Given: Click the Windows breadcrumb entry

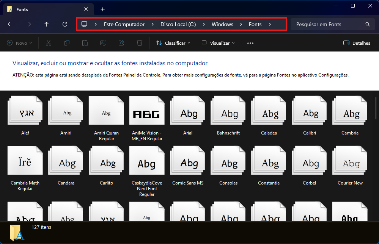Looking at the screenshot, I should point(222,24).
